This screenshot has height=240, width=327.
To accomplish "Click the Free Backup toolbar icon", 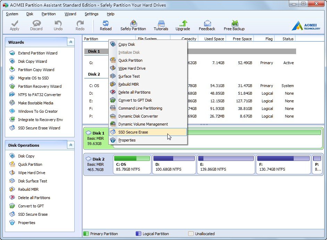I will tap(234, 25).
